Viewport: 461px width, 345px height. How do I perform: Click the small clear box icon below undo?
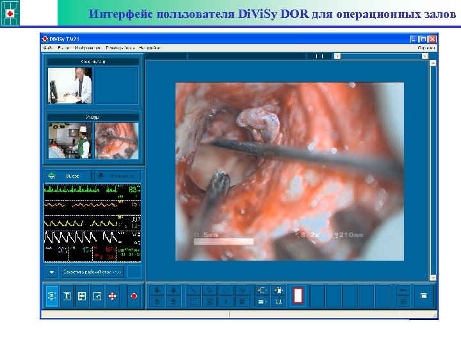[403, 302]
